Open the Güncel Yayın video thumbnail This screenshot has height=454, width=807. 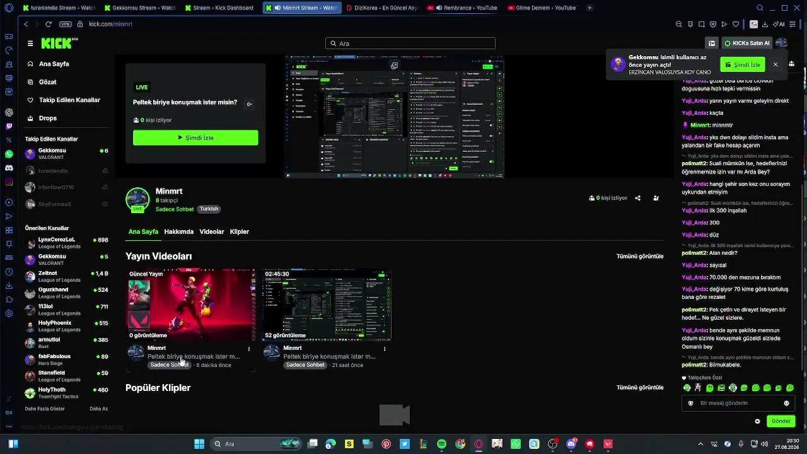point(191,305)
